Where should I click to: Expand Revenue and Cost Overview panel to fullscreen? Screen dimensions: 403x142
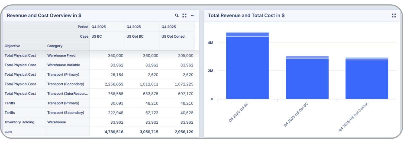(x=185, y=16)
